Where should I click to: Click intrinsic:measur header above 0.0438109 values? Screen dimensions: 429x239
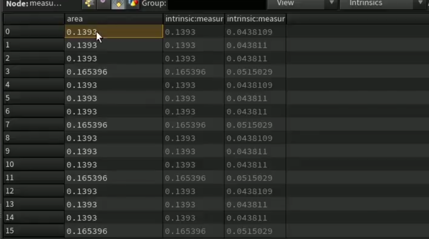(255, 19)
